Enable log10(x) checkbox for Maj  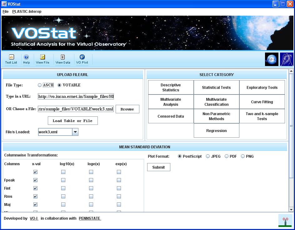(x=63, y=204)
